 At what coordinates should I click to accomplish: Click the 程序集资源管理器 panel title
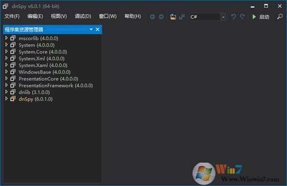tap(24, 30)
